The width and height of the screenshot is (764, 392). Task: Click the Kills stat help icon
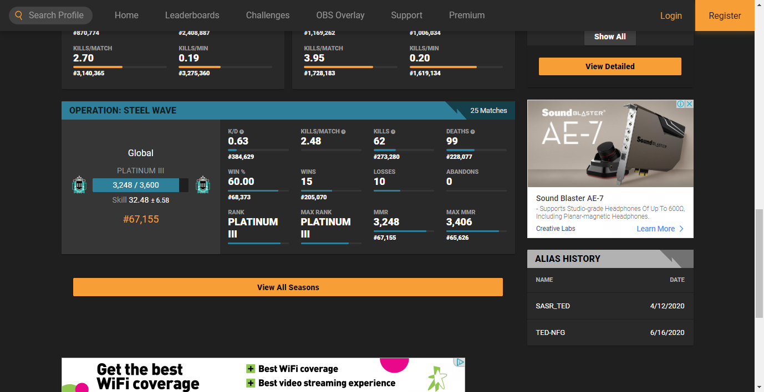pos(393,132)
